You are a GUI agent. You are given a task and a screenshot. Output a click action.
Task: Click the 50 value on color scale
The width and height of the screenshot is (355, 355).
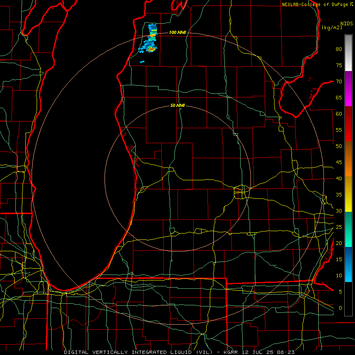click(339, 146)
